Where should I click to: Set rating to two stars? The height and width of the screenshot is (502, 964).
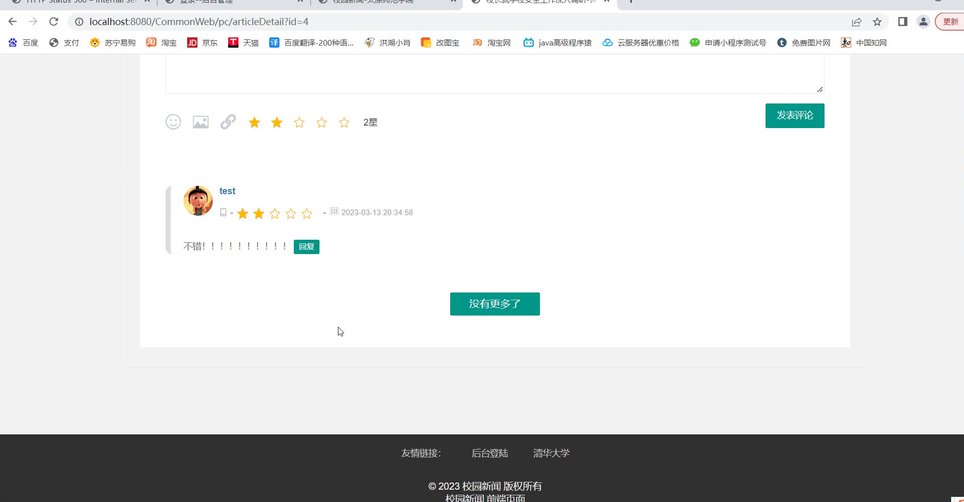pos(277,122)
